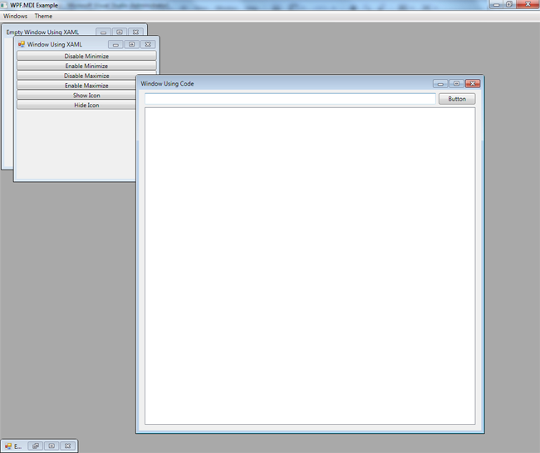Click the Window Using XAML title icon
The width and height of the screenshot is (540, 453).
point(22,44)
